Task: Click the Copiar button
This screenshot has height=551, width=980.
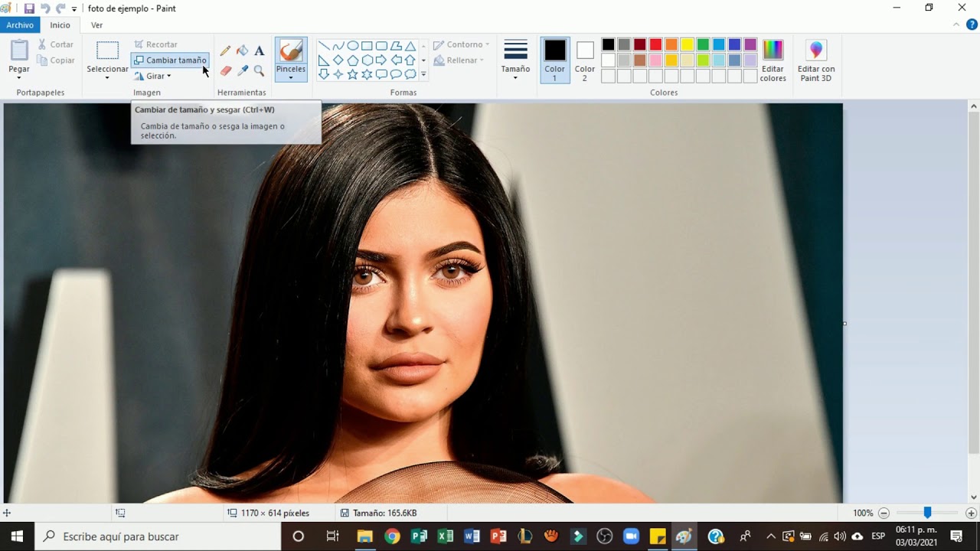Action: (56, 60)
